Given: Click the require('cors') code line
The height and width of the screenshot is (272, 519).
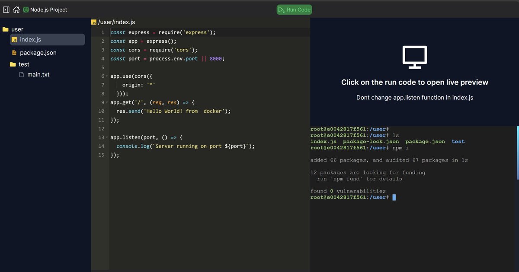Looking at the screenshot, I should [x=154, y=50].
